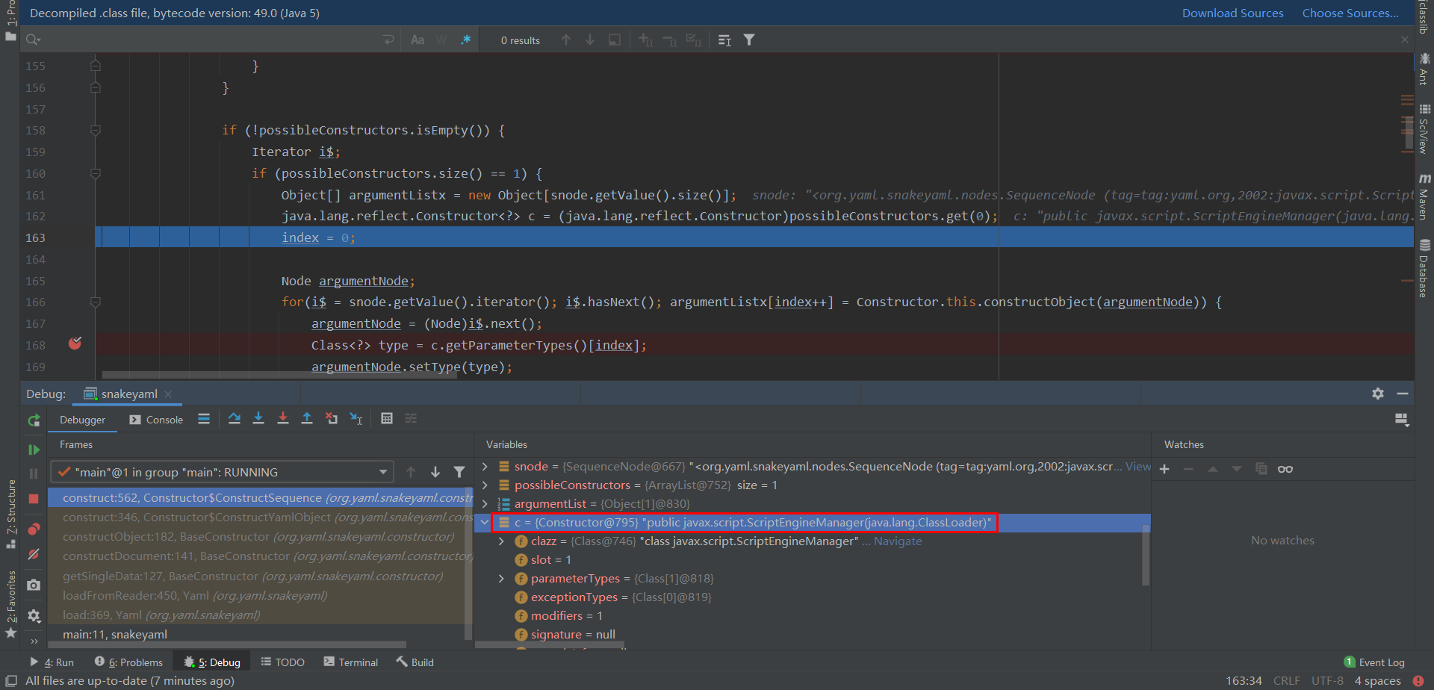Toggle Pause Program button
1434x690 pixels.
click(x=34, y=473)
